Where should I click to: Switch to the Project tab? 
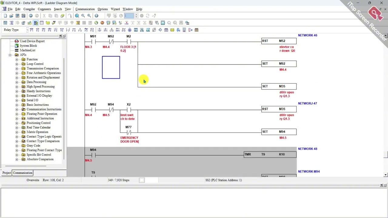click(x=6, y=173)
